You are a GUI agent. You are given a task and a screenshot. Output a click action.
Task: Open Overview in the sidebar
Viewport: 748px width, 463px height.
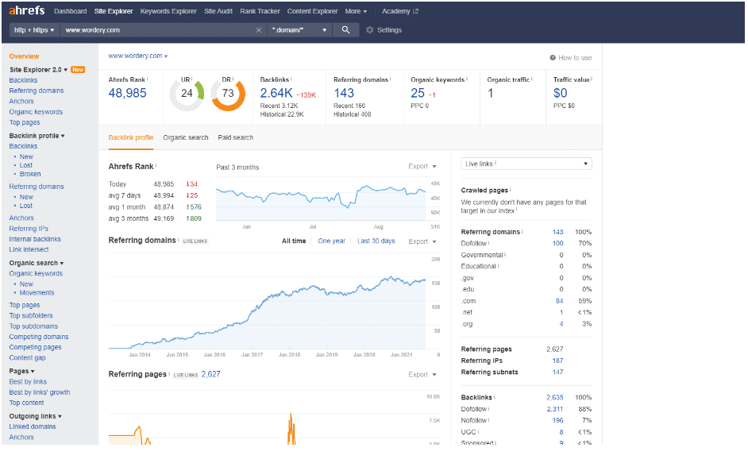pyautogui.click(x=25, y=56)
